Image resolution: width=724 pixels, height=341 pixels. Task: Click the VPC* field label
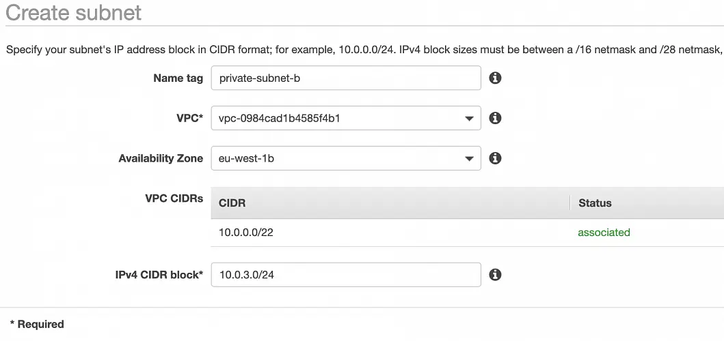tap(189, 118)
